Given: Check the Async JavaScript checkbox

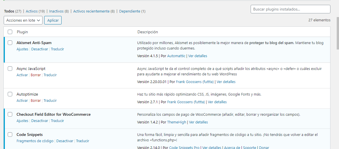Looking at the screenshot, I should coord(10,69).
